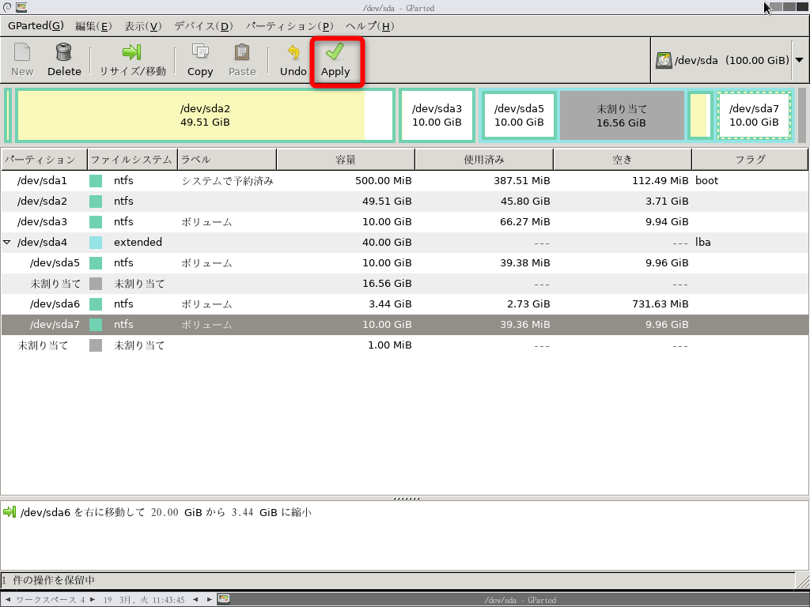Select /dev/sda (100.00 GiB) device combo box
810x607 pixels.
pyautogui.click(x=729, y=60)
